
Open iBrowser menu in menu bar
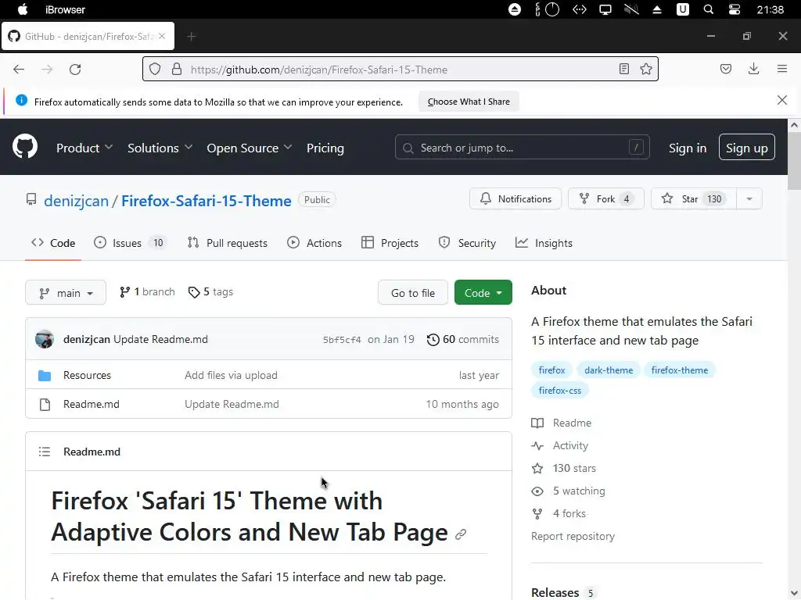click(x=66, y=9)
